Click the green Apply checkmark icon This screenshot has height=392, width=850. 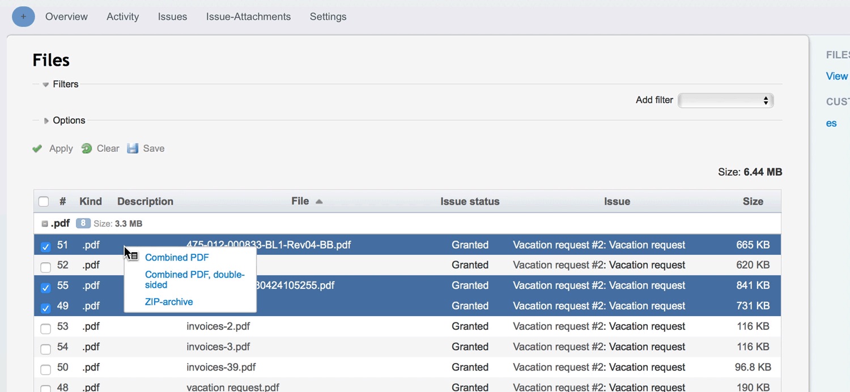[x=37, y=148]
